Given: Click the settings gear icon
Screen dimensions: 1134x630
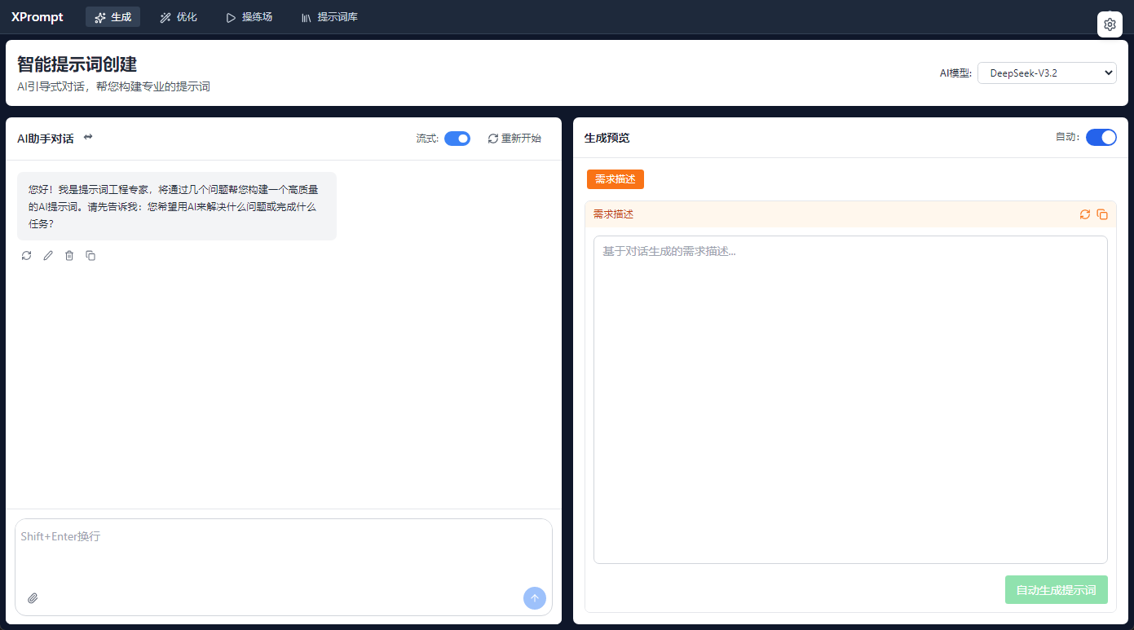Looking at the screenshot, I should (1110, 24).
